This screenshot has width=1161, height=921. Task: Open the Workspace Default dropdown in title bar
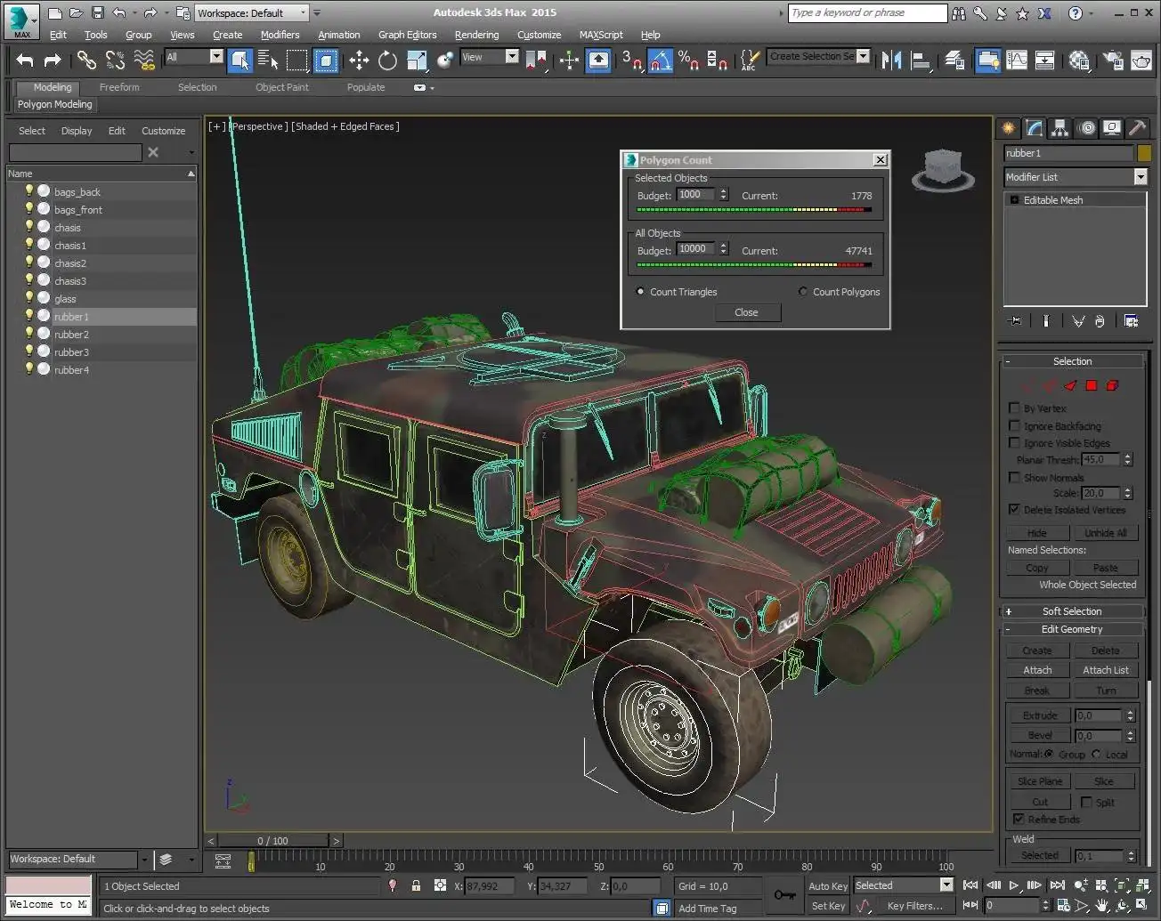point(304,13)
